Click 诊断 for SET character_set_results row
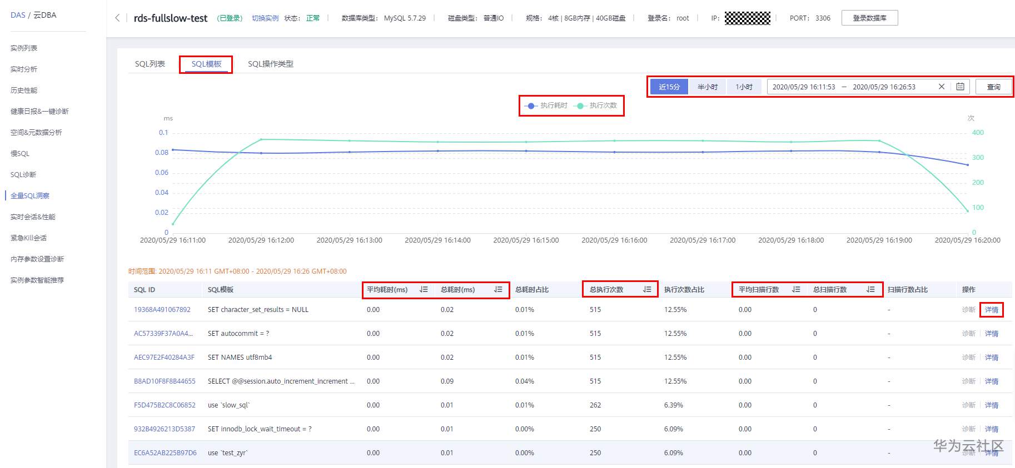 [969, 310]
